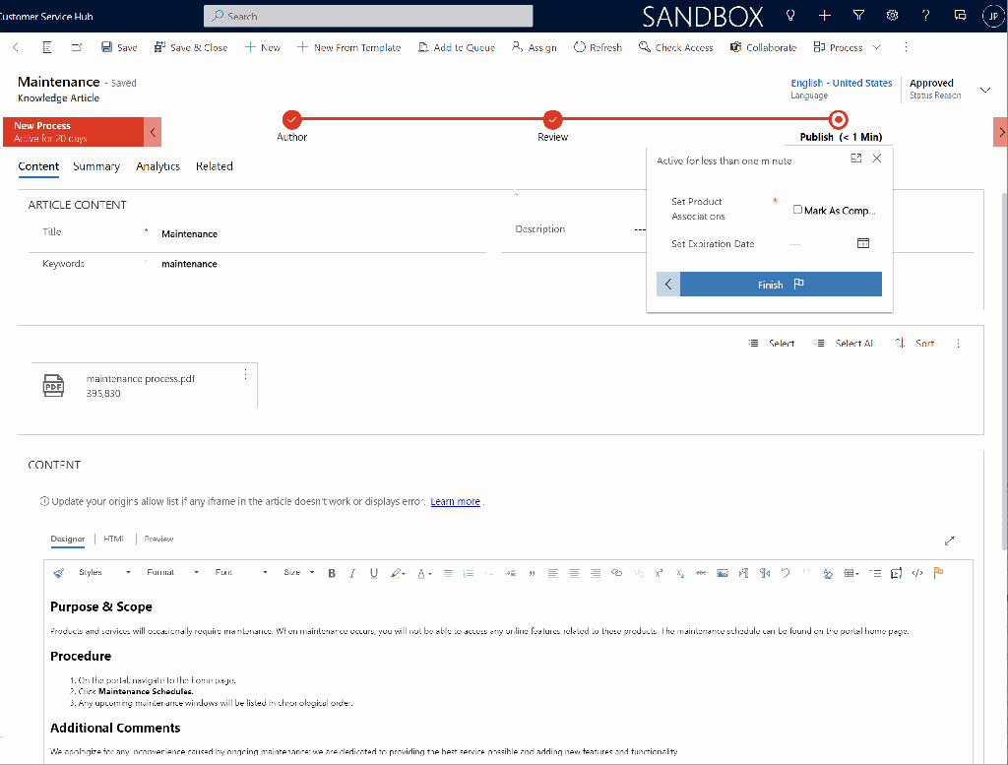Image resolution: width=1008 pixels, height=765 pixels.
Task: Undo the last edit in the editor
Action: 784,573
